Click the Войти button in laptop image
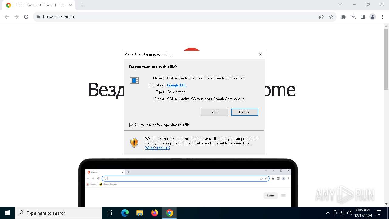This screenshot has height=219, width=389. coord(271,196)
